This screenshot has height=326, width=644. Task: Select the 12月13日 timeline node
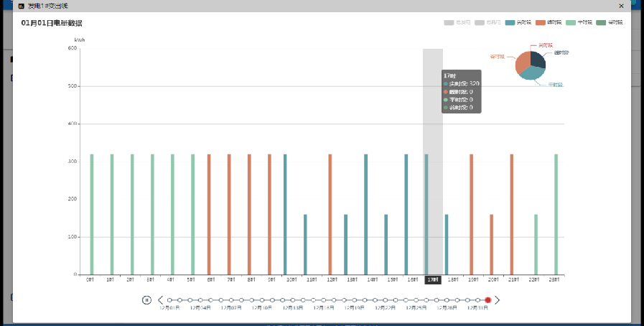click(293, 300)
